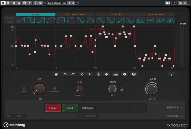Select the small ripple evolving preset

(x=150, y=20)
